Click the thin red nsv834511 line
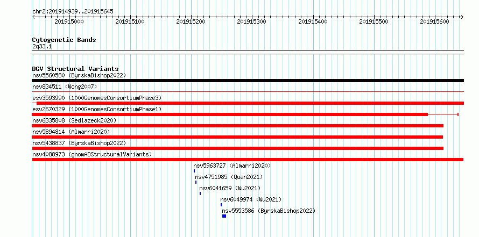Image resolution: width=479 pixels, height=237 pixels. (248, 91)
